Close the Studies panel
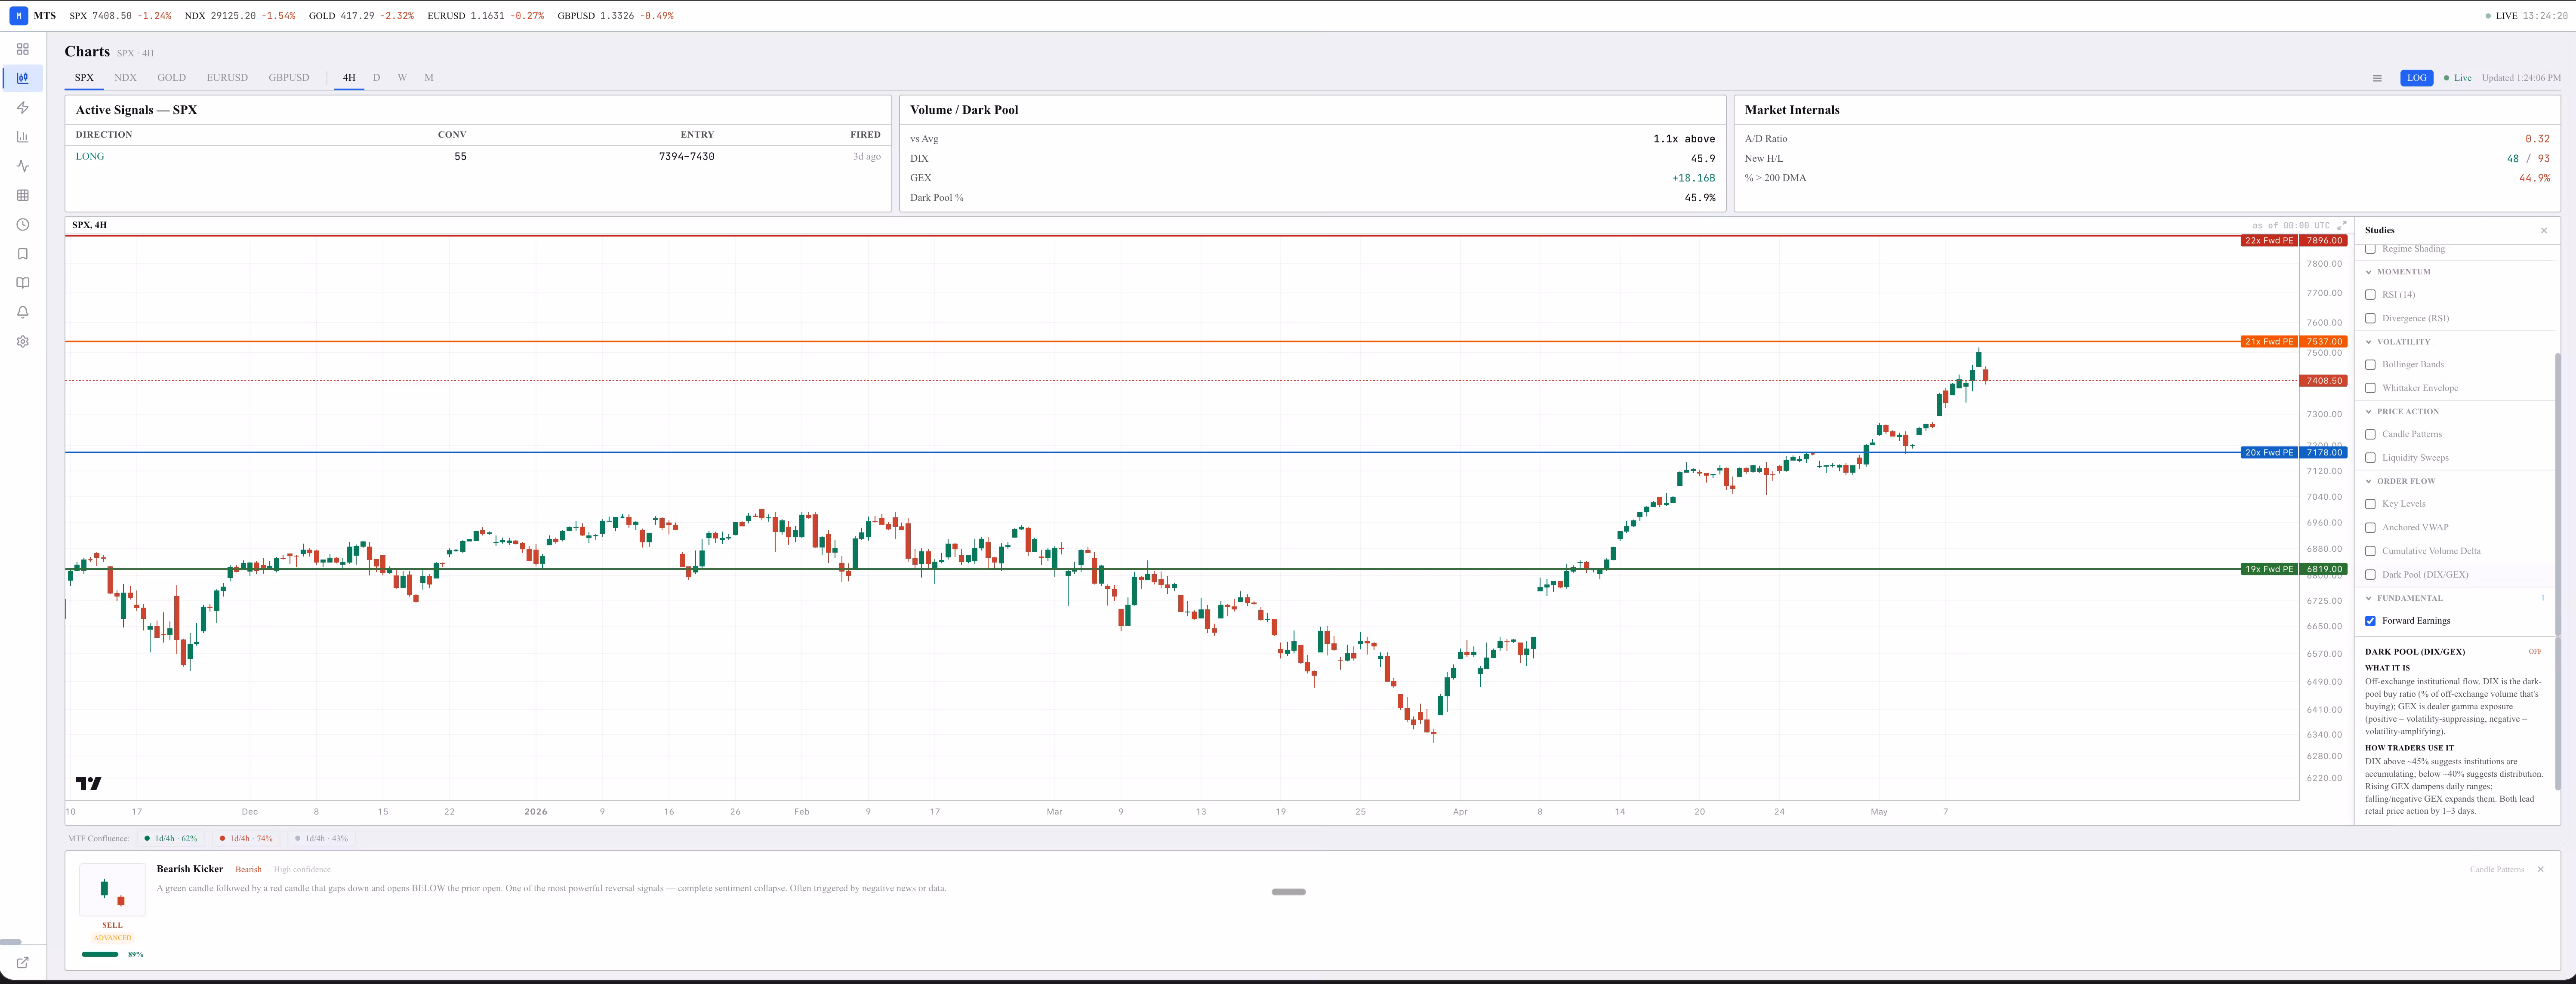 tap(2544, 230)
